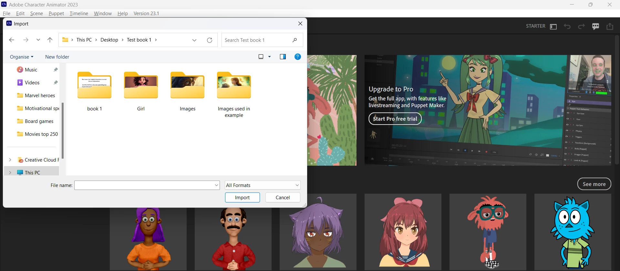The width and height of the screenshot is (620, 271).
Task: Open the Organise dropdown
Action: [22, 57]
